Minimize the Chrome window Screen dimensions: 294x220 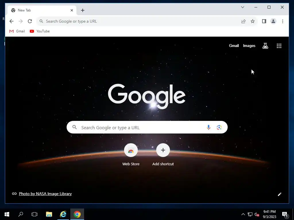(256, 7)
